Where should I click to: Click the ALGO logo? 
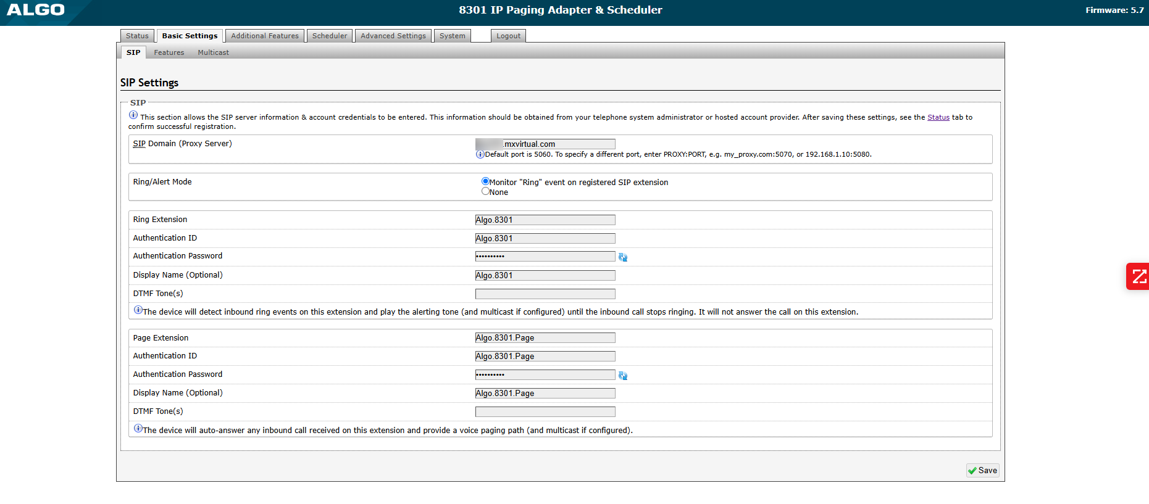click(x=36, y=10)
